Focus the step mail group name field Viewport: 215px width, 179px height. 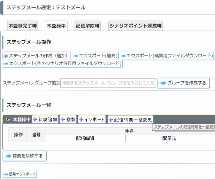(108, 83)
